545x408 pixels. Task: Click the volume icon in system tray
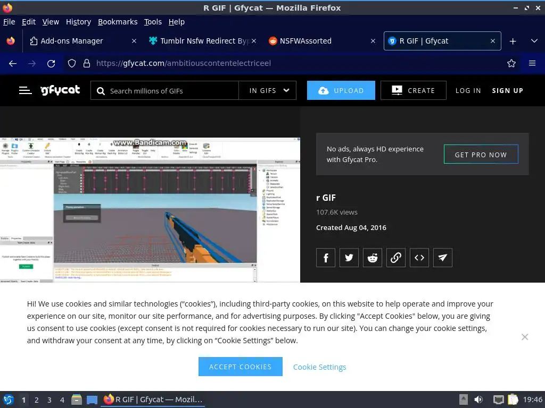tap(478, 399)
